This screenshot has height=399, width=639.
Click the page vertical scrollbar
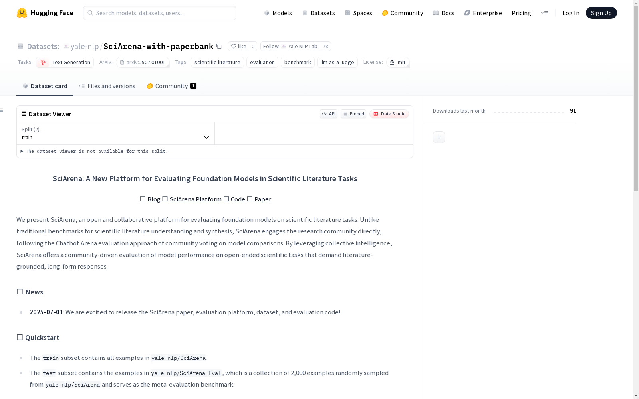pos(636,199)
